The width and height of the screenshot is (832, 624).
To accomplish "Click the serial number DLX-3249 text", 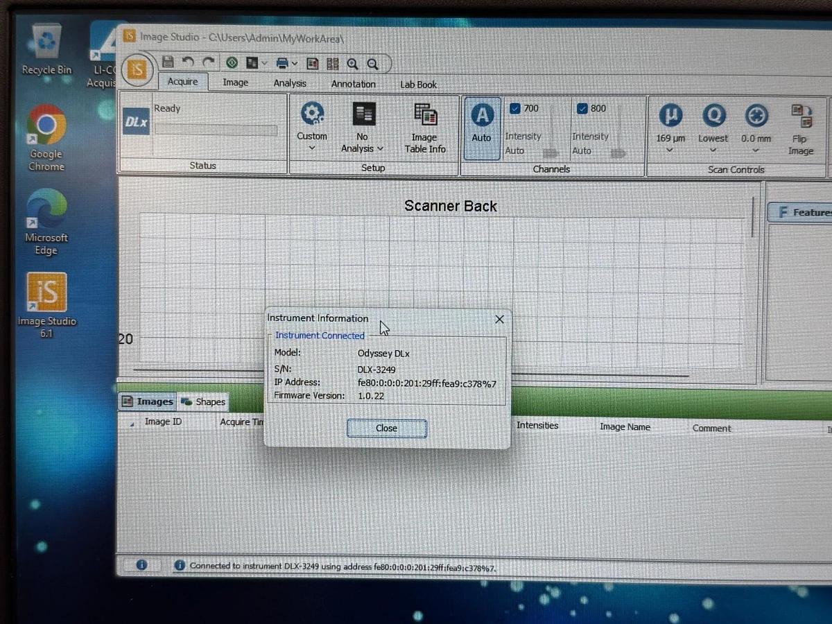I will pos(376,370).
